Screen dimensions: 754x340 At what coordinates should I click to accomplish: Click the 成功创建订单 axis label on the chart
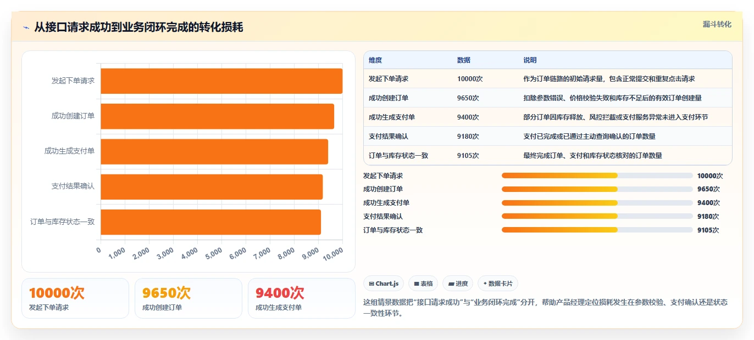click(73, 116)
